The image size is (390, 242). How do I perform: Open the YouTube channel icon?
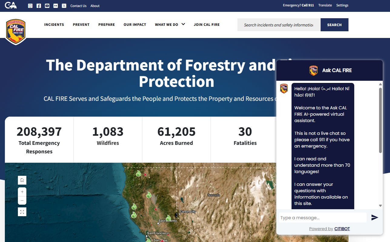pos(47,6)
